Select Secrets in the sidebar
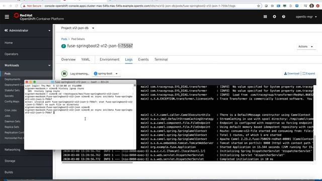The image size is (322, 181). 9,96
